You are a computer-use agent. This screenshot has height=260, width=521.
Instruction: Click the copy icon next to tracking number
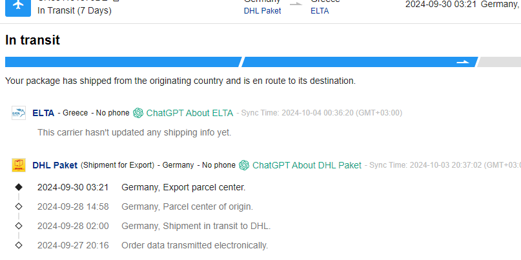(116, 1)
